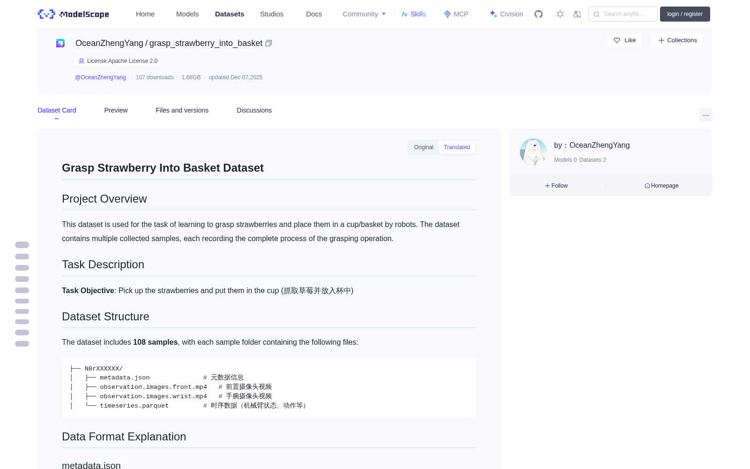Click the updated Dec 07,2025 text

click(x=235, y=77)
